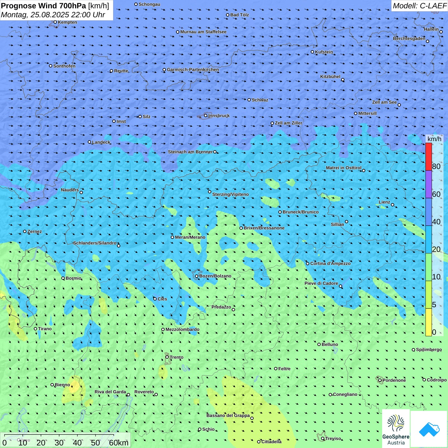Click the 'Murnau am Staffelsee' label
Image resolution: width=448 pixels, height=448 pixels.
203,32
